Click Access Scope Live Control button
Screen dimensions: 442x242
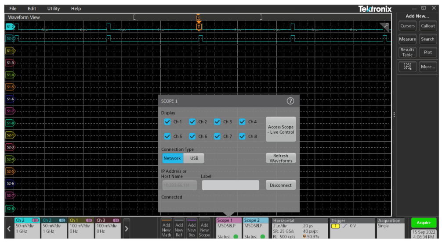pyautogui.click(x=281, y=129)
